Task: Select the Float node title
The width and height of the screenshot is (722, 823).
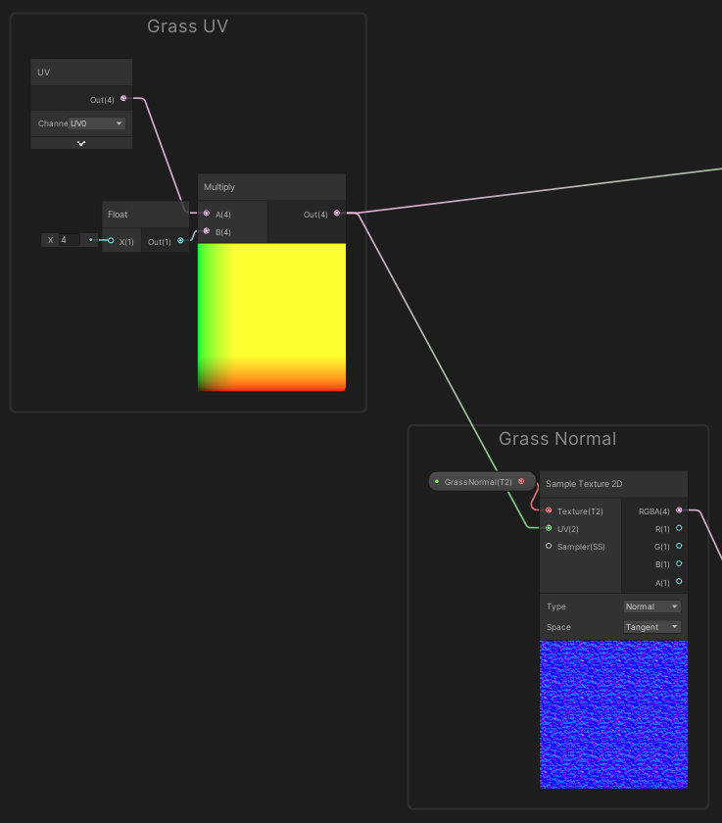Action: [118, 215]
